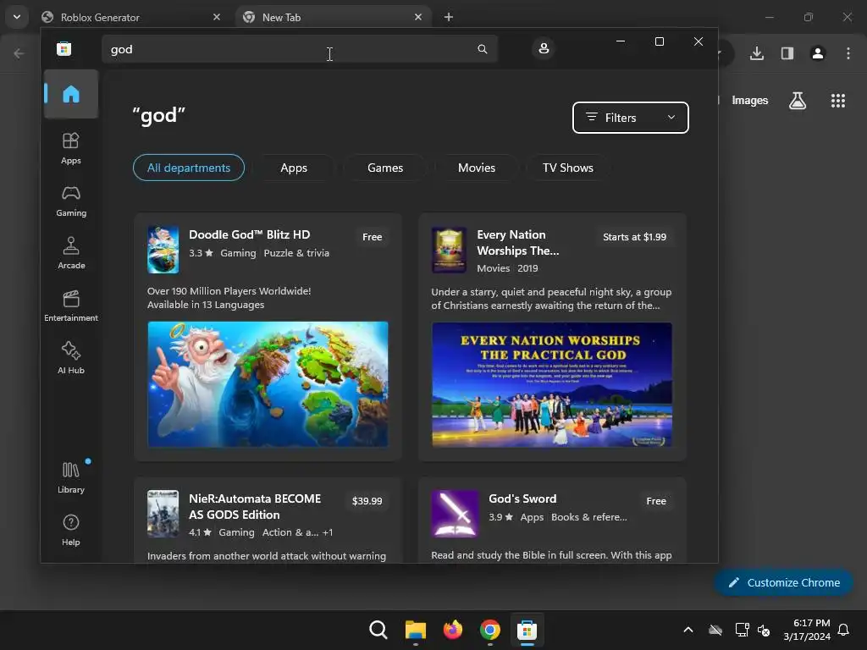Open the Every Nation Worships banner image
This screenshot has height=650, width=867.
coord(552,385)
